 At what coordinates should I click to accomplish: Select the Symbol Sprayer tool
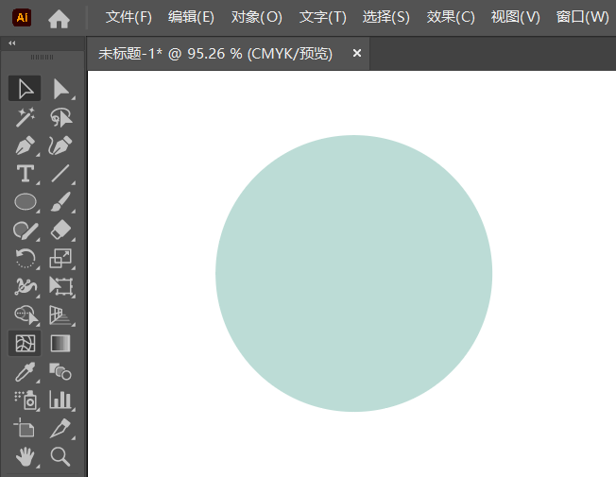(x=25, y=400)
